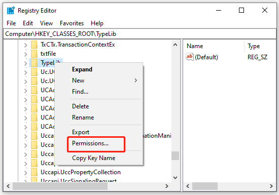Click the tree pane scroll up arrow

pyautogui.click(x=176, y=45)
